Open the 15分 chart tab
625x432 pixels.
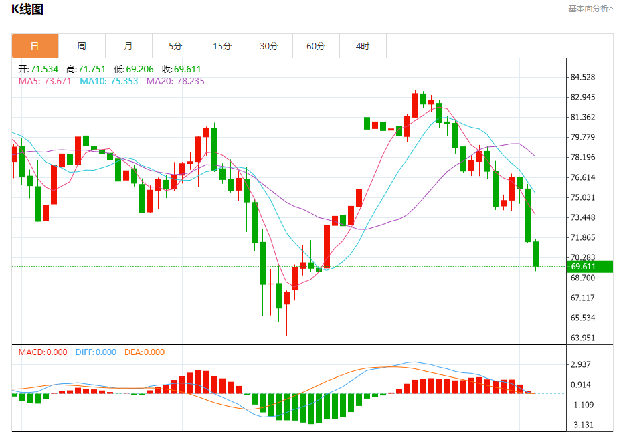pyautogui.click(x=222, y=46)
